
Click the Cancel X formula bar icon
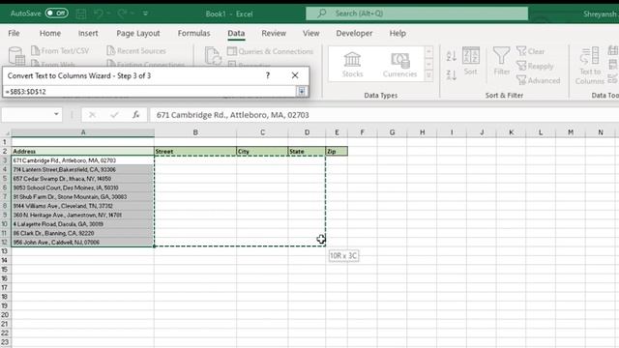93,115
